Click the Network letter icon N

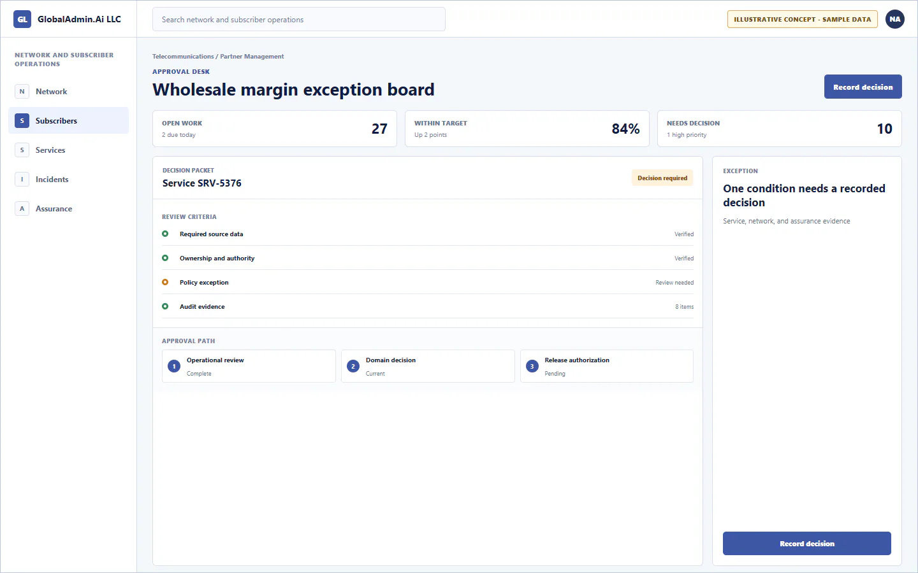pyautogui.click(x=22, y=92)
